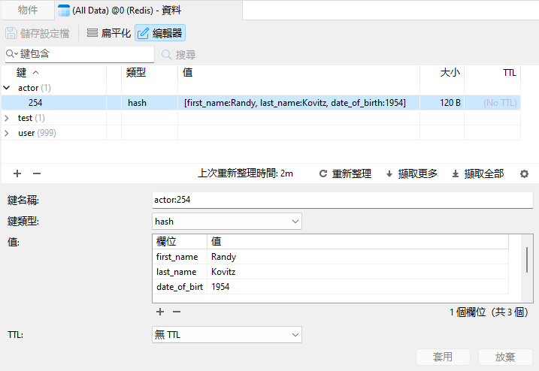Remove selected key with minus icon
The image size is (539, 371).
pyautogui.click(x=36, y=173)
